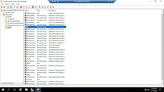Open filter options with the funnel icon
This screenshot has width=164, height=92.
click(48, 7)
